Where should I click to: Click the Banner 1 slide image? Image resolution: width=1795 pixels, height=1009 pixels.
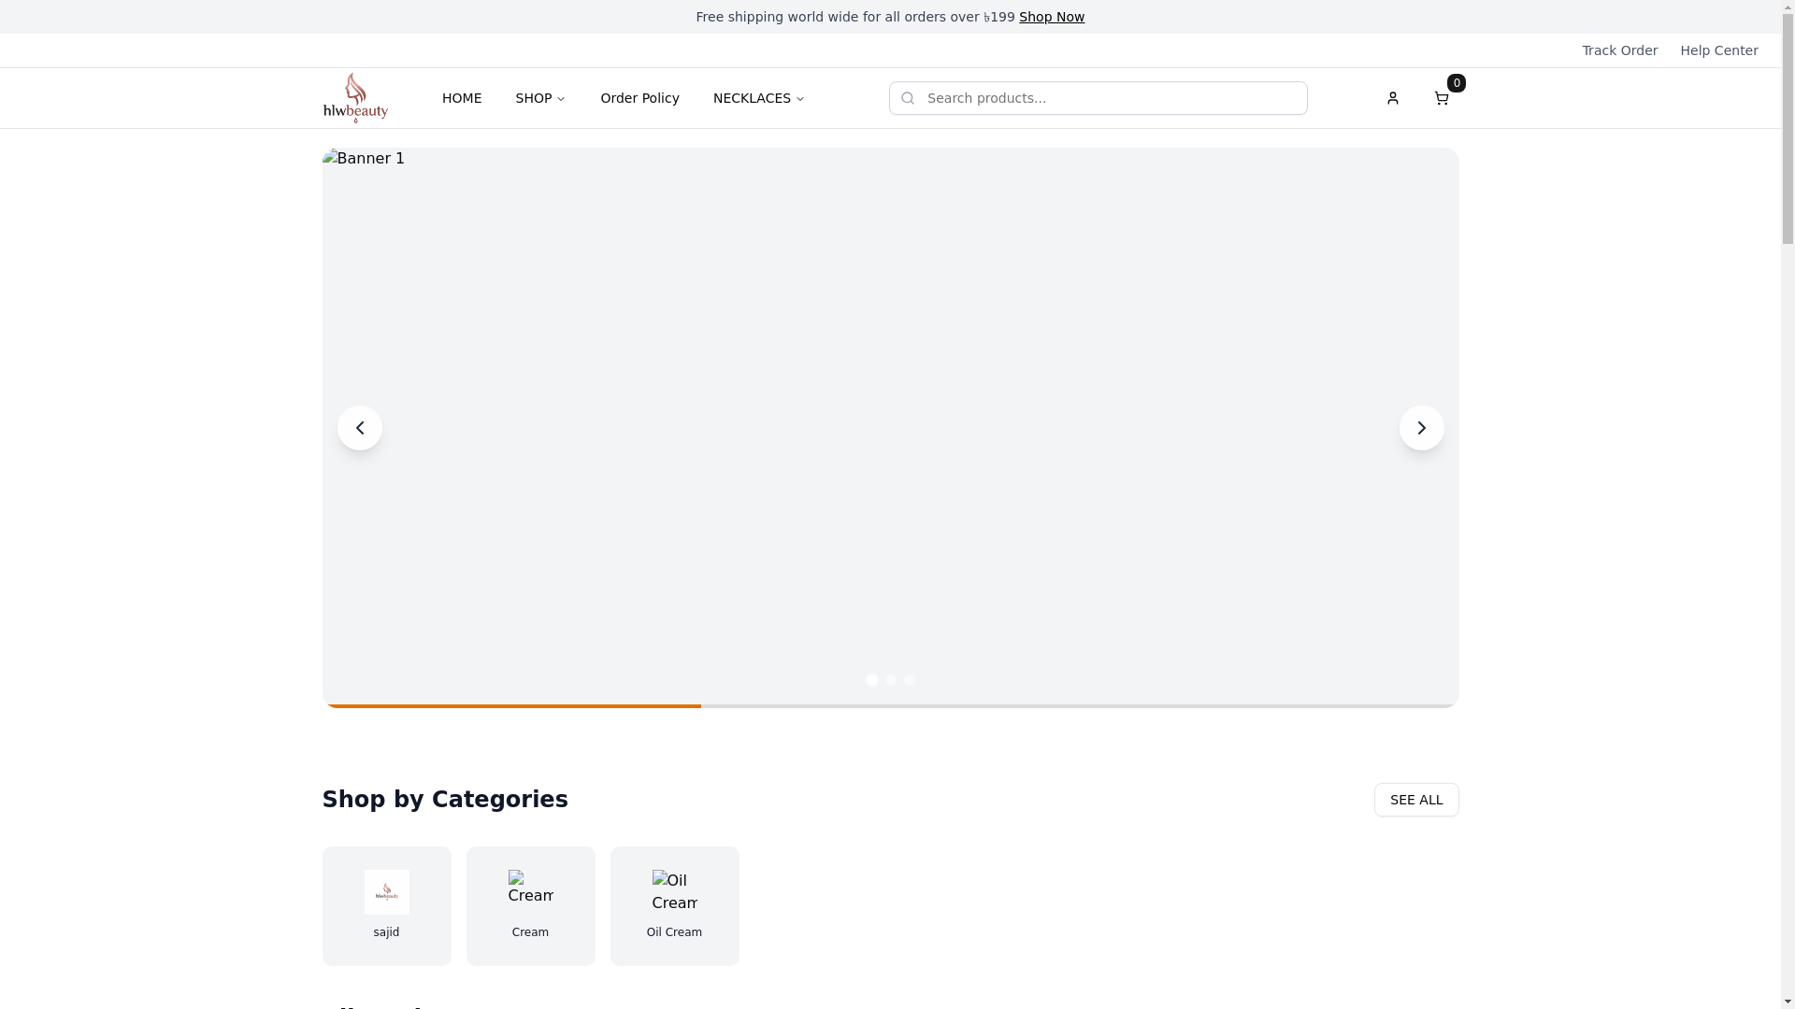click(x=890, y=428)
